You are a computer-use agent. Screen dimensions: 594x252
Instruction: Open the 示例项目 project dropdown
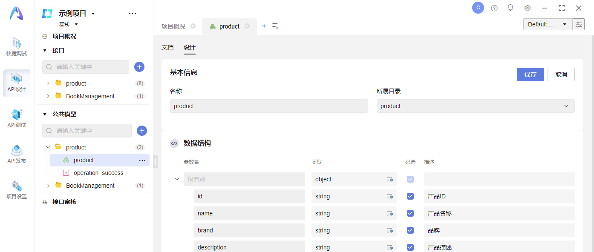pos(93,14)
